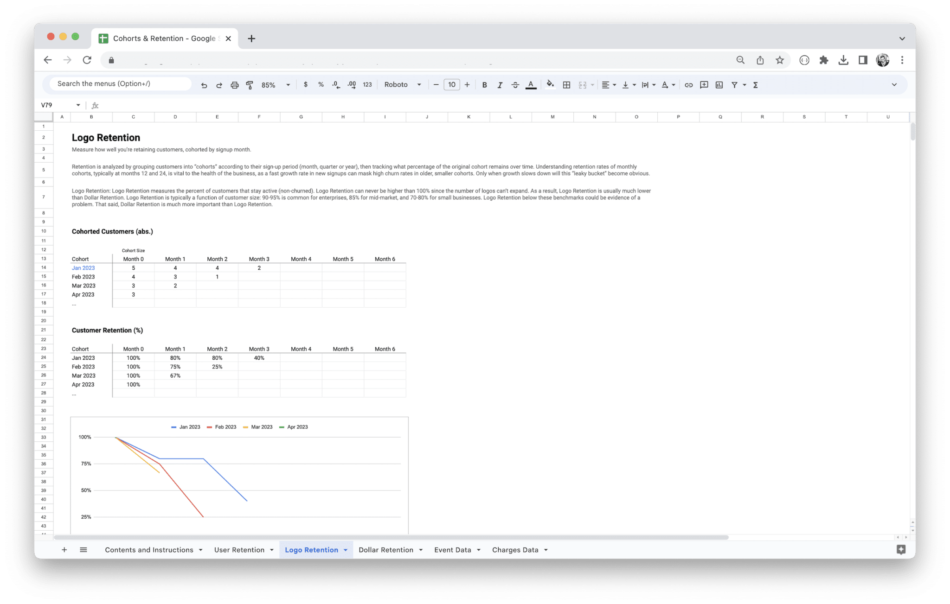Create a filter with funnel icon
This screenshot has width=950, height=604.
click(x=734, y=85)
